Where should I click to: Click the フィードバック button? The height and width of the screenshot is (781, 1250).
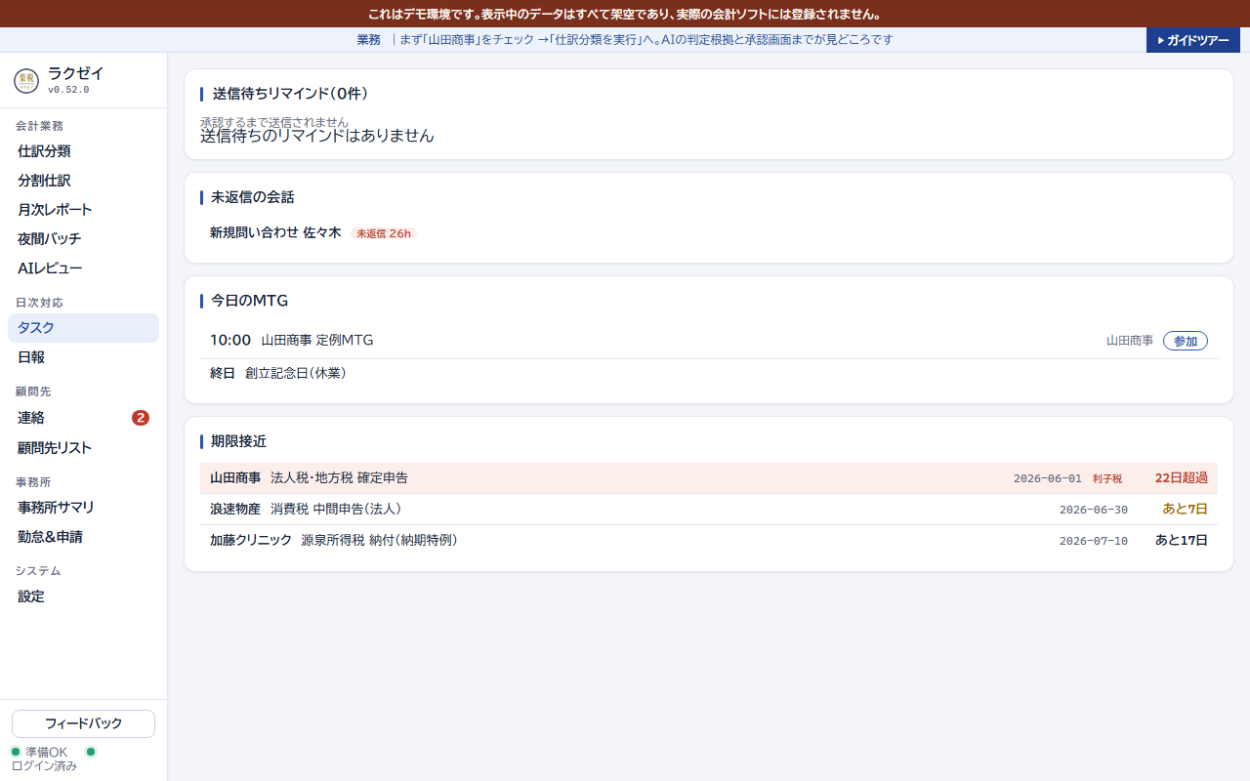click(83, 723)
